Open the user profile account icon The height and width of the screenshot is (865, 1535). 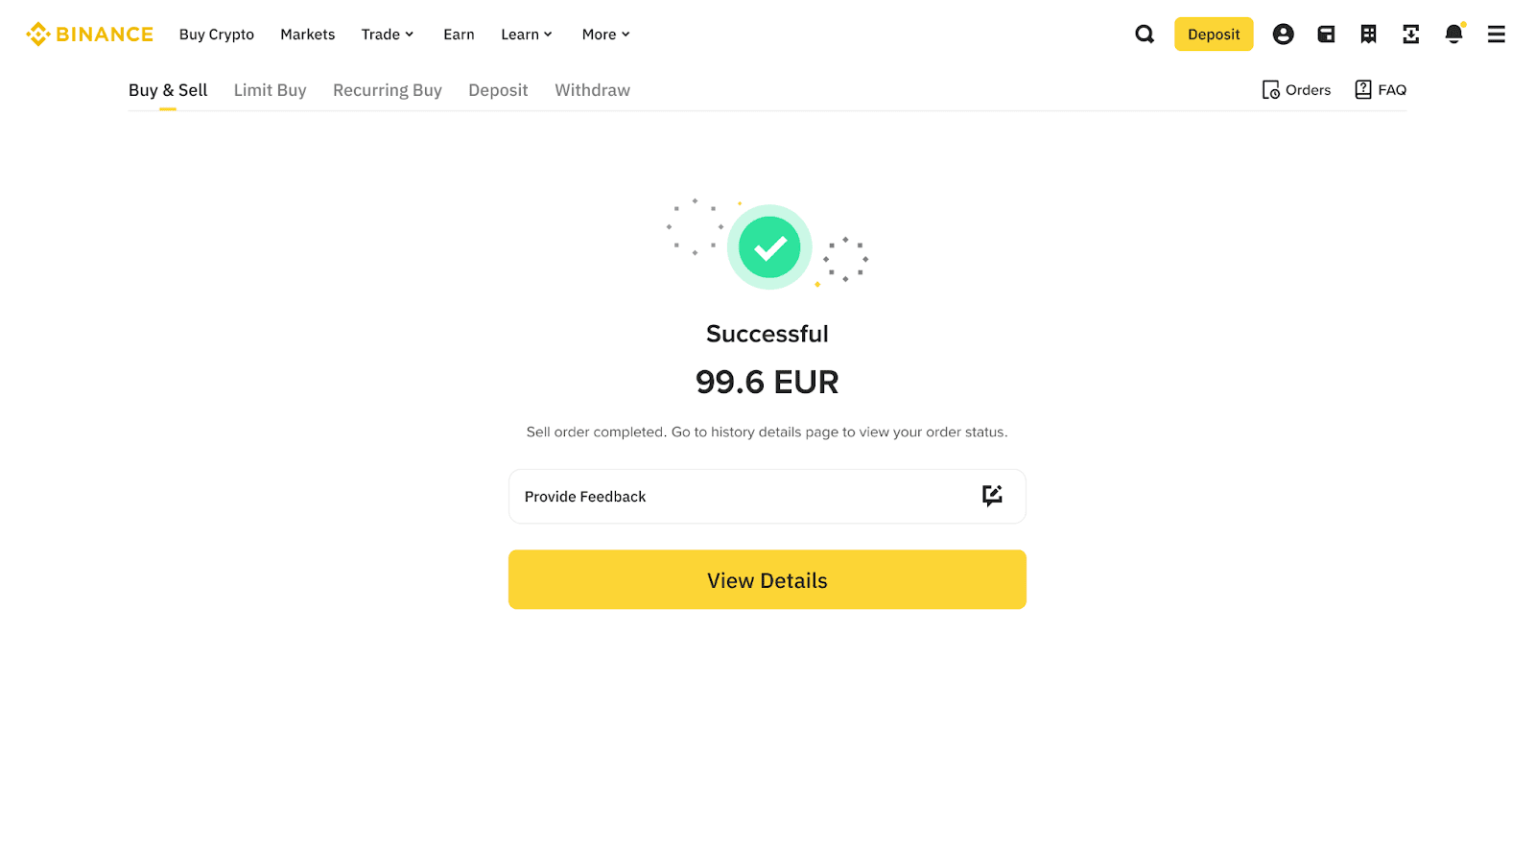coord(1283,35)
